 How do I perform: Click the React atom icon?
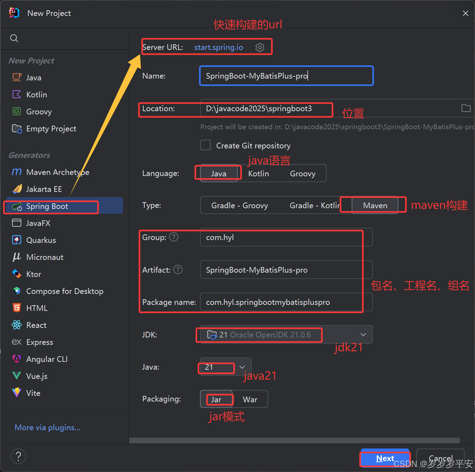click(17, 325)
